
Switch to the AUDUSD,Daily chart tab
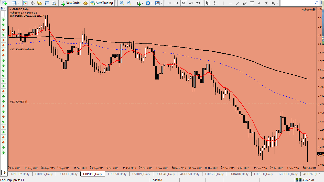pyautogui.click(x=190, y=174)
